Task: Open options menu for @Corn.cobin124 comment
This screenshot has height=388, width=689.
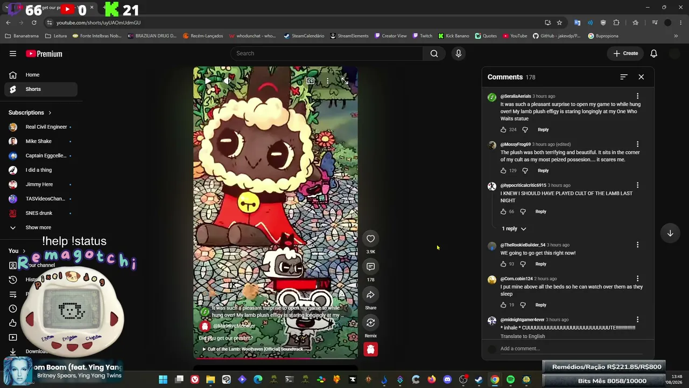Action: click(637, 279)
